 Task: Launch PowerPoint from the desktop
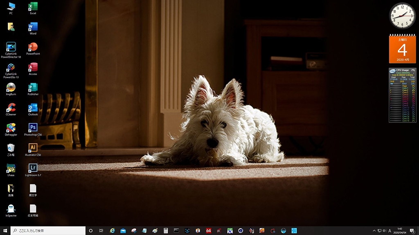(x=33, y=49)
